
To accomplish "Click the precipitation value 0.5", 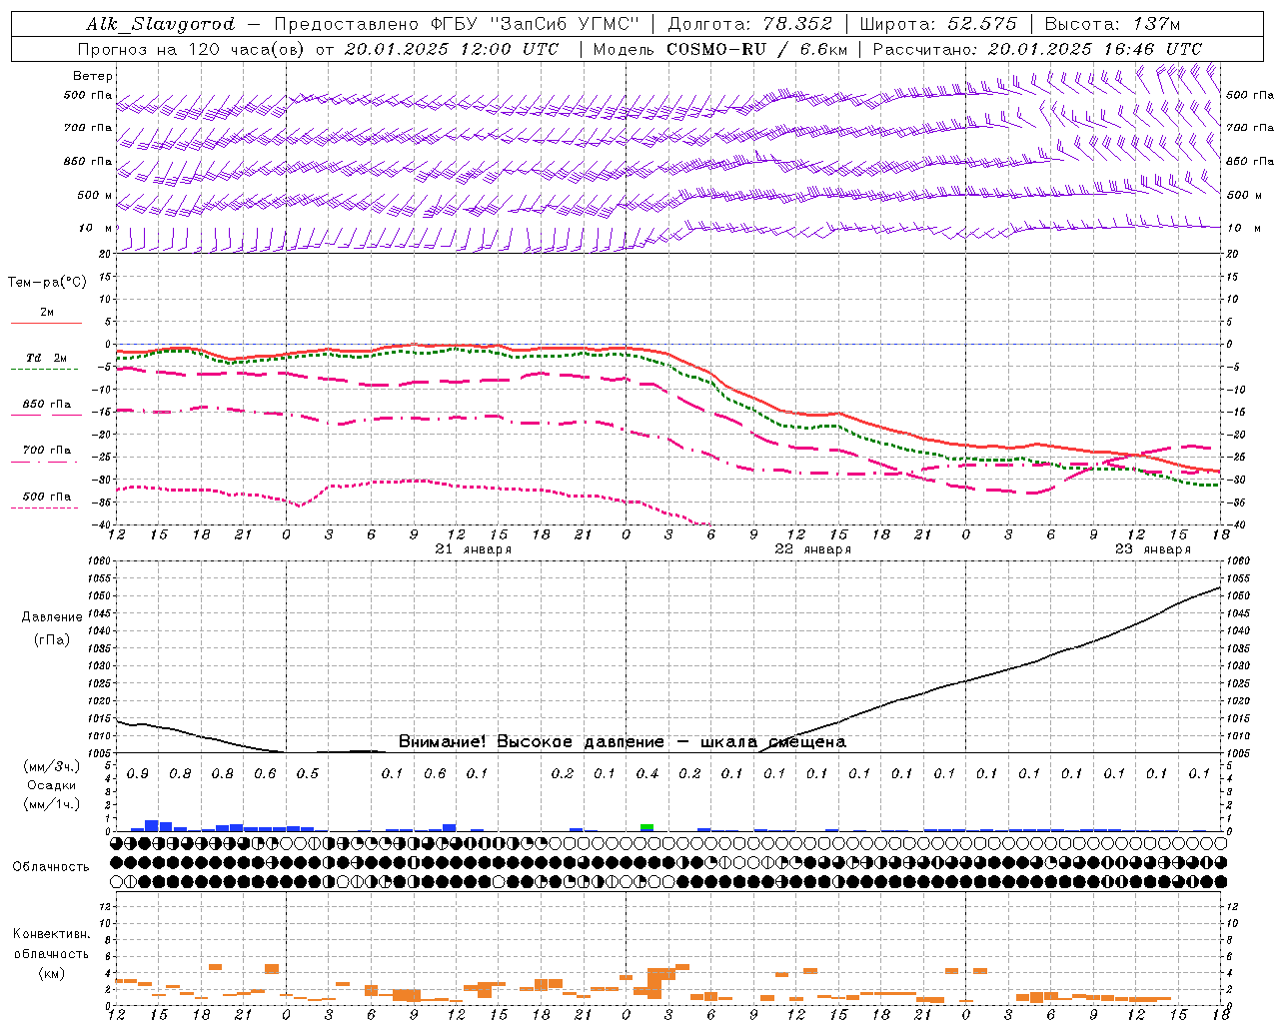I will tap(308, 773).
